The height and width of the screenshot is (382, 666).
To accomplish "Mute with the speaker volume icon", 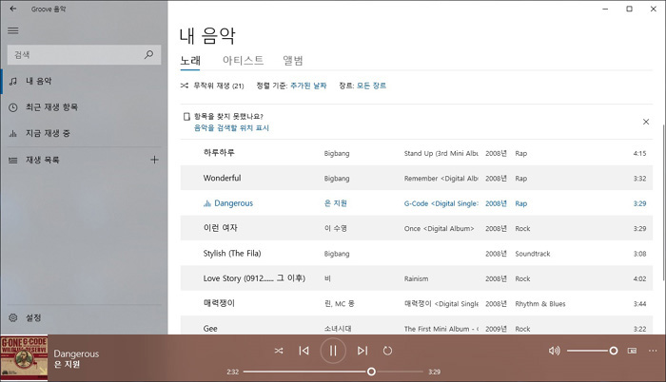I will [555, 351].
